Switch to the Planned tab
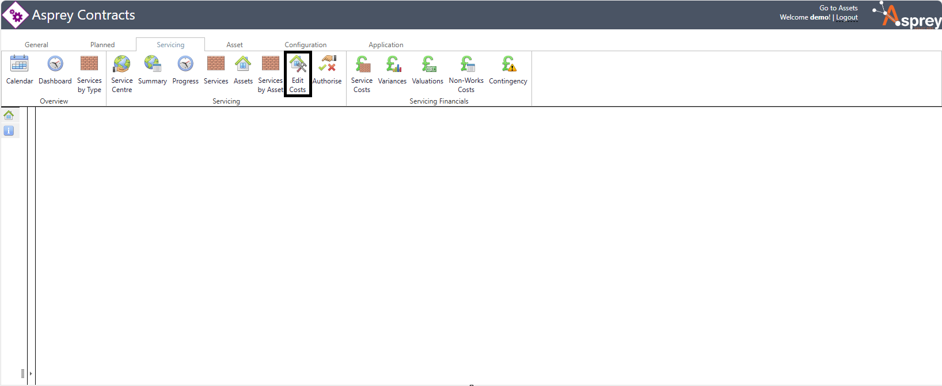The image size is (942, 386). point(102,45)
